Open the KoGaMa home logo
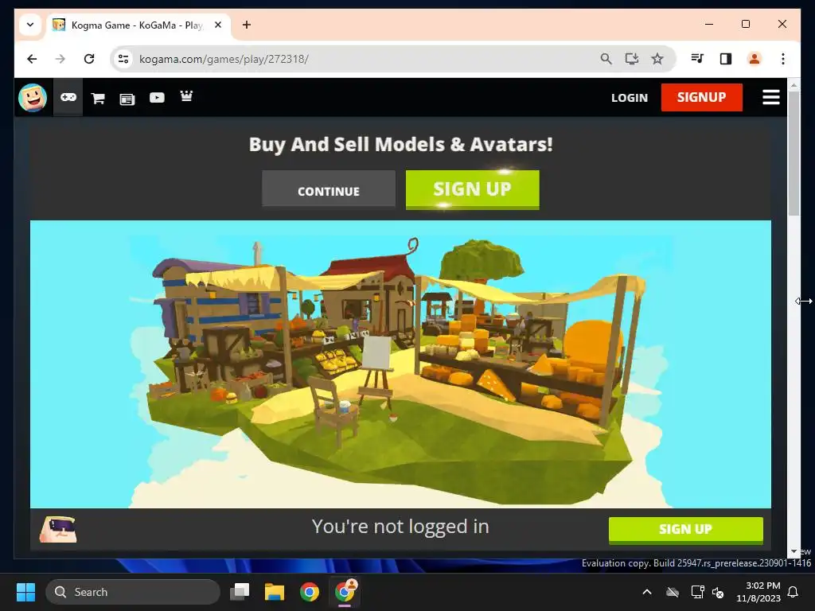 tap(33, 98)
